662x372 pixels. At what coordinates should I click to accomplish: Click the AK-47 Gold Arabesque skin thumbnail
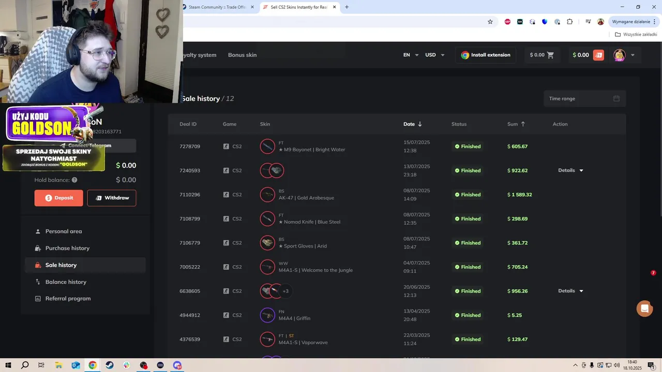(x=267, y=195)
